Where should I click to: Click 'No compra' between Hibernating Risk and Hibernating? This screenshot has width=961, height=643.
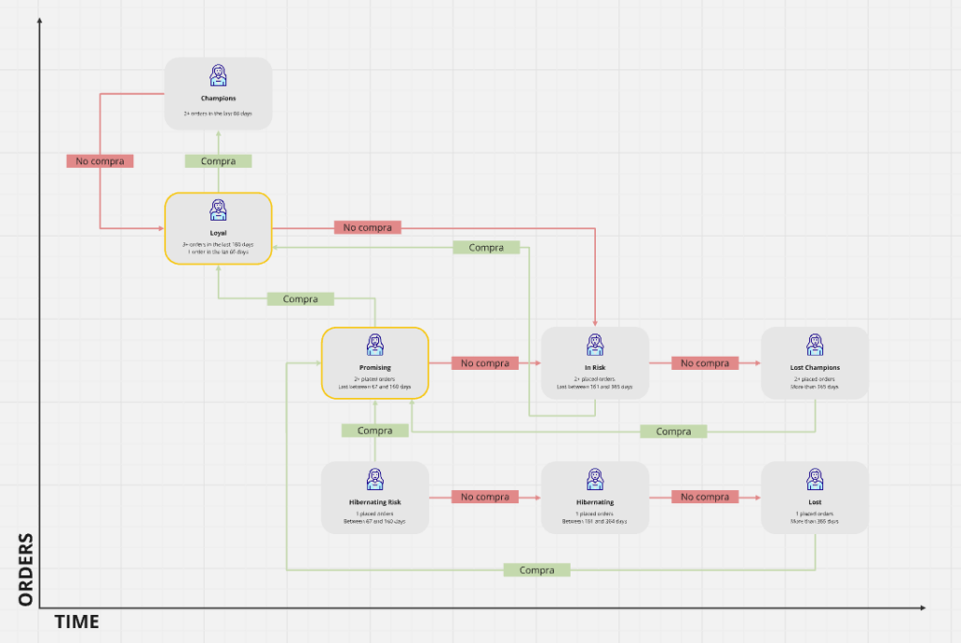pos(485,498)
